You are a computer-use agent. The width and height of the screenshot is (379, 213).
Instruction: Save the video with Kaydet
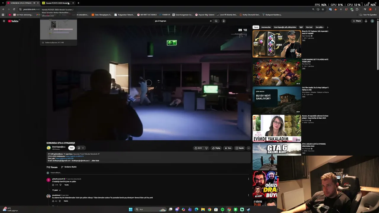pyautogui.click(x=240, y=148)
